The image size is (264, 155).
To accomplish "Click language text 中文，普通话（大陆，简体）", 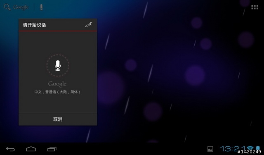I will (x=58, y=92).
